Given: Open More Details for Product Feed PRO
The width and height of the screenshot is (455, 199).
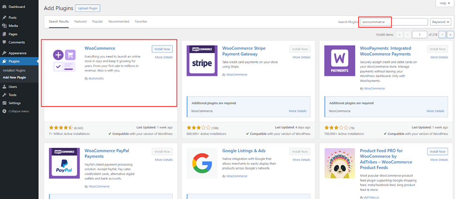Looking at the screenshot, I should point(439,160).
